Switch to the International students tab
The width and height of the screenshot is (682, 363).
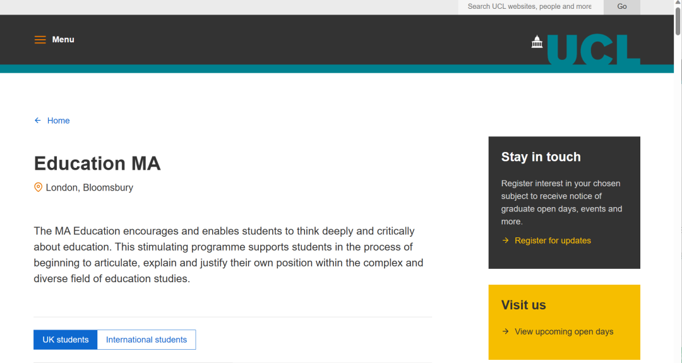click(x=147, y=340)
